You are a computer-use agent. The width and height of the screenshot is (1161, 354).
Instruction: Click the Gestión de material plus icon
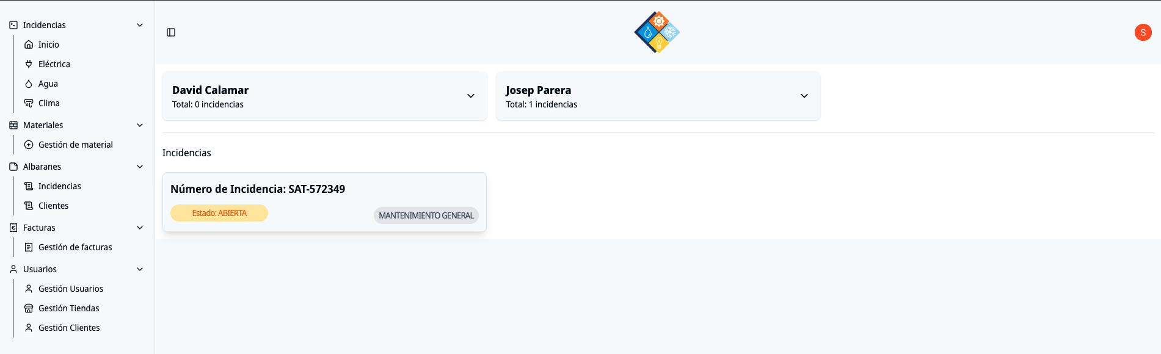point(29,145)
